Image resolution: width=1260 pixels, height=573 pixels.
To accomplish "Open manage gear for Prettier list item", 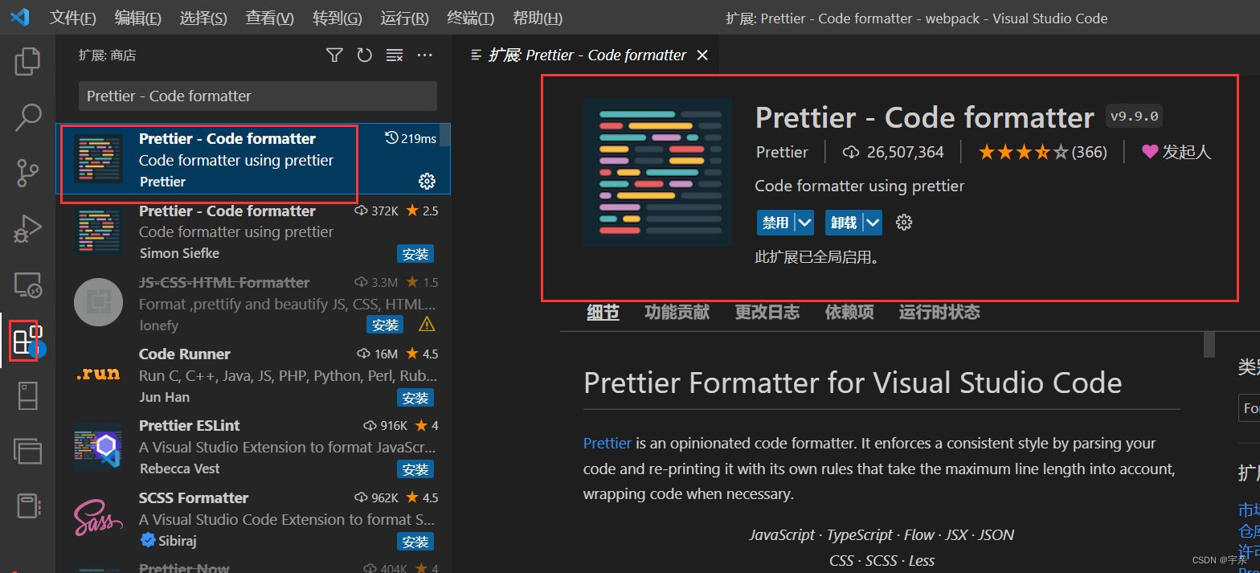I will point(427,182).
